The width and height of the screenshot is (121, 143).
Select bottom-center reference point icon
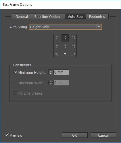click(65, 54)
